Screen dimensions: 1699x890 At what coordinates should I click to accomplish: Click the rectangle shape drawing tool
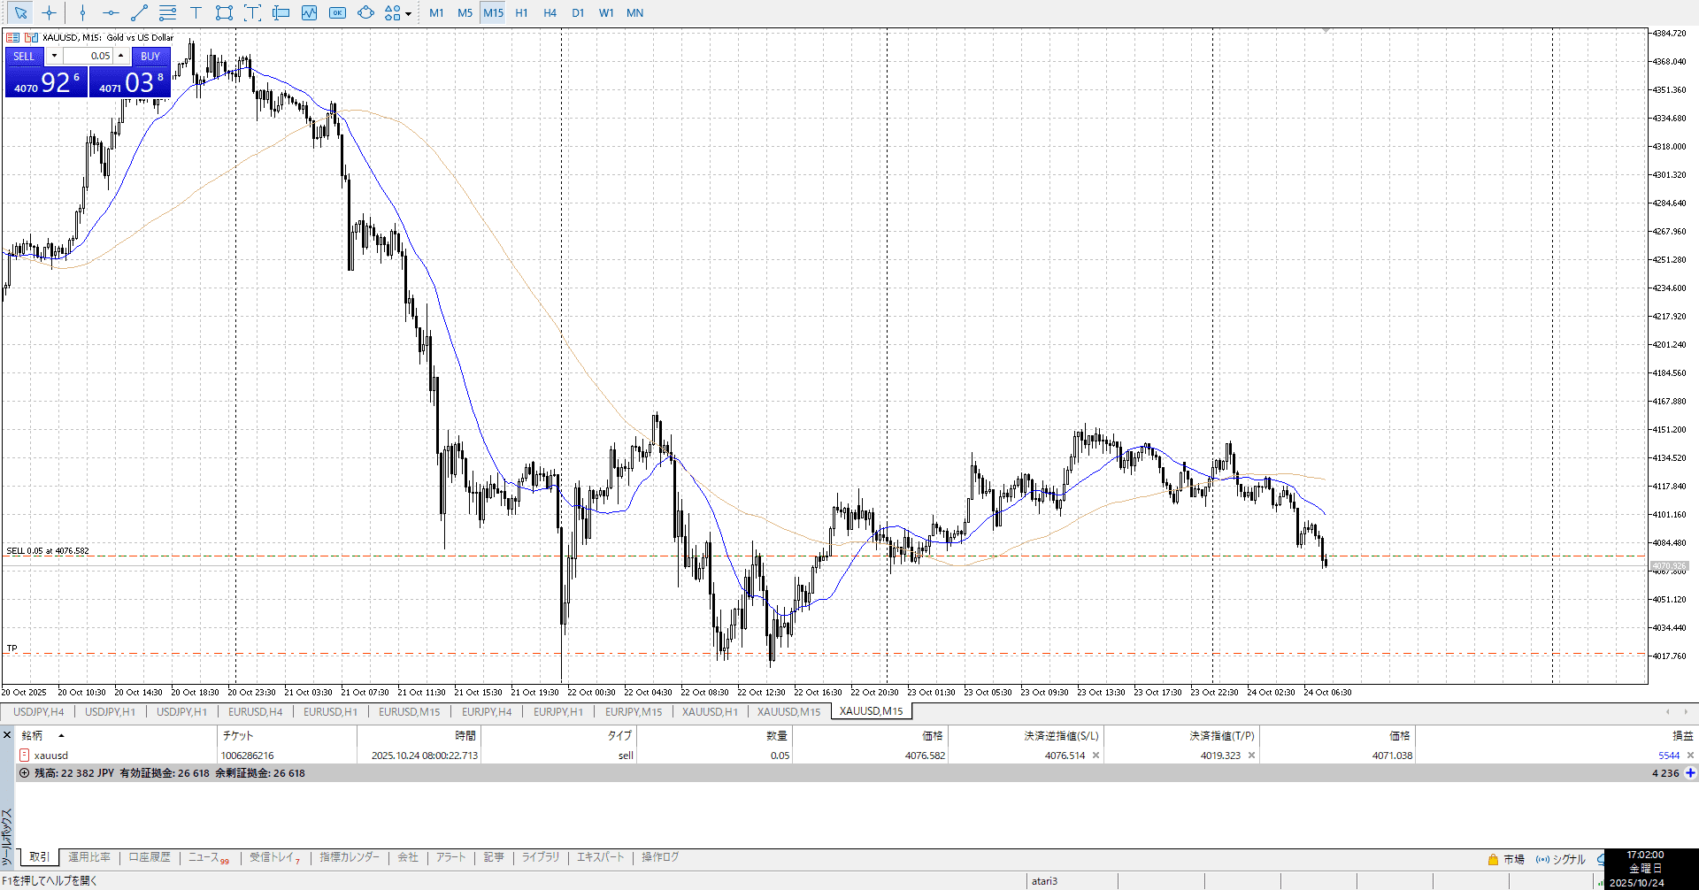[x=224, y=12]
